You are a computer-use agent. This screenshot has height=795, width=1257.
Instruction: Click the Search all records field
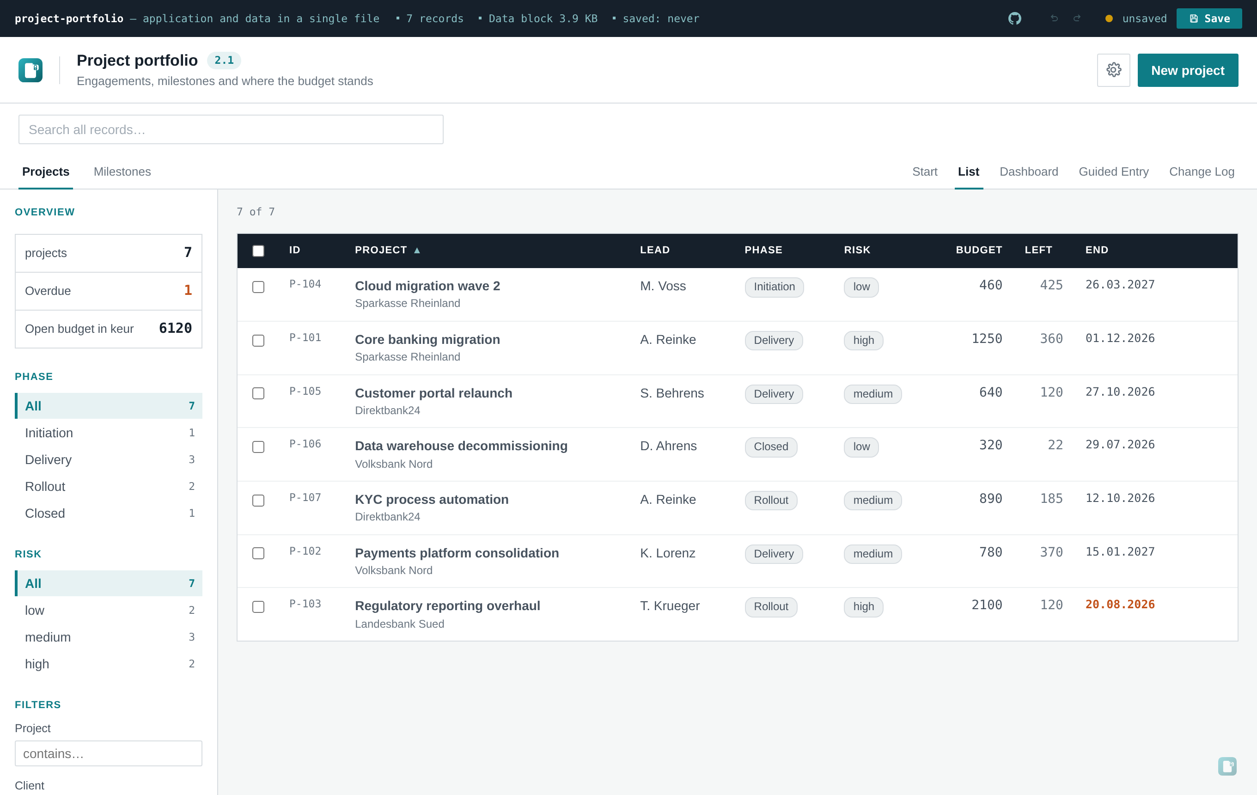pyautogui.click(x=231, y=129)
